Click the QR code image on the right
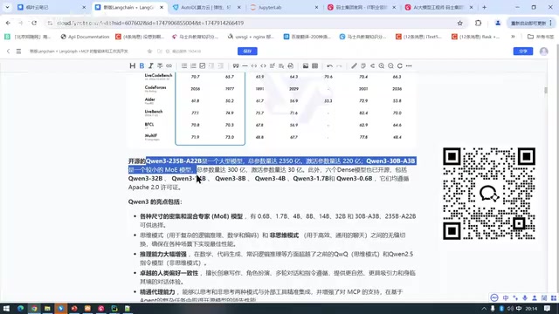This screenshot has height=314, width=559. tap(489, 194)
